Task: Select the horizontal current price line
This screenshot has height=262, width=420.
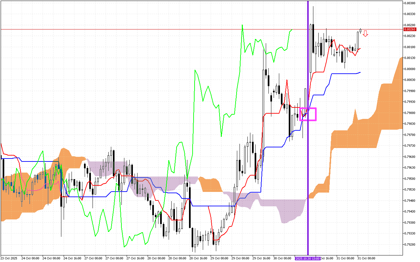Action: pos(164,29)
